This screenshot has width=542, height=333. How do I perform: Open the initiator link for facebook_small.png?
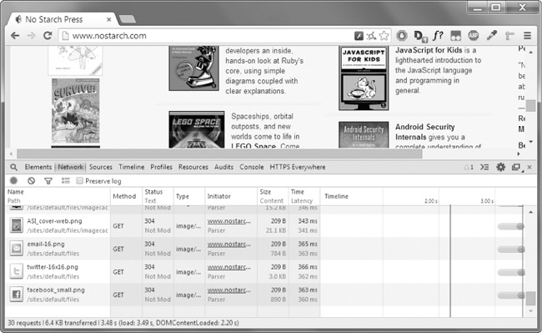[229, 290]
